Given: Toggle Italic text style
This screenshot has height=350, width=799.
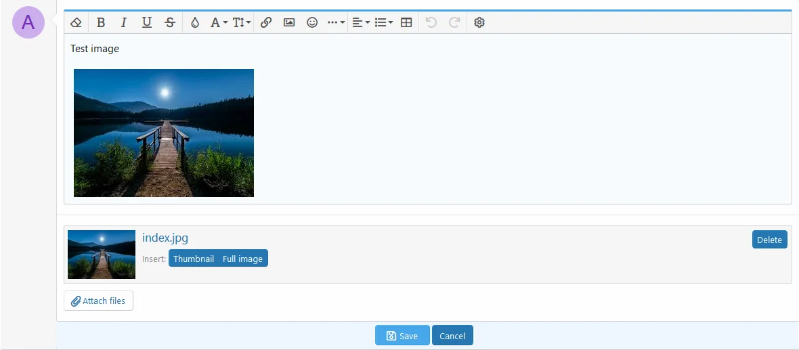Looking at the screenshot, I should point(123,22).
